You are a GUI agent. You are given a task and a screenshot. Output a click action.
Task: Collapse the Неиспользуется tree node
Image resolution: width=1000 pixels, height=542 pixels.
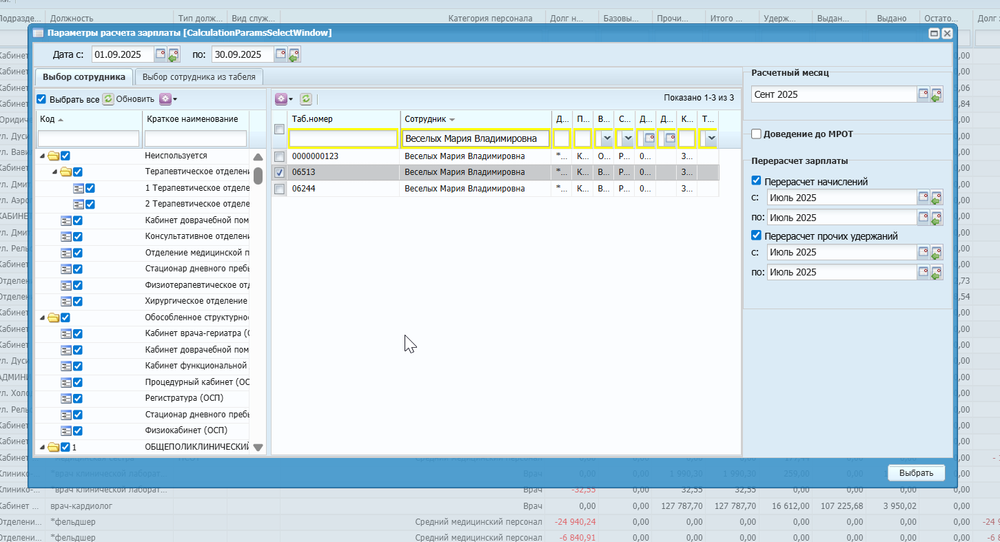43,156
